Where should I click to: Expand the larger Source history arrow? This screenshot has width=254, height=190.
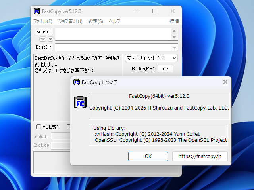(43, 39)
